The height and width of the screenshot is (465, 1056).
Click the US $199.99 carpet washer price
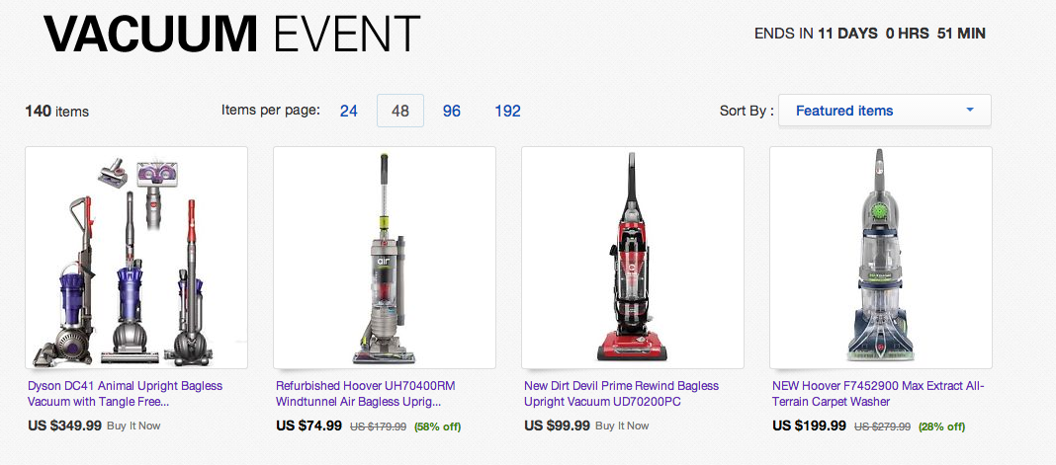tap(810, 426)
